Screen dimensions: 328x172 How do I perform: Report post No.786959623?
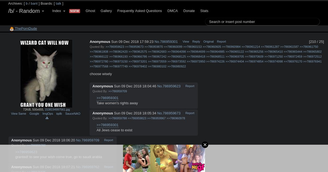pos(190,86)
